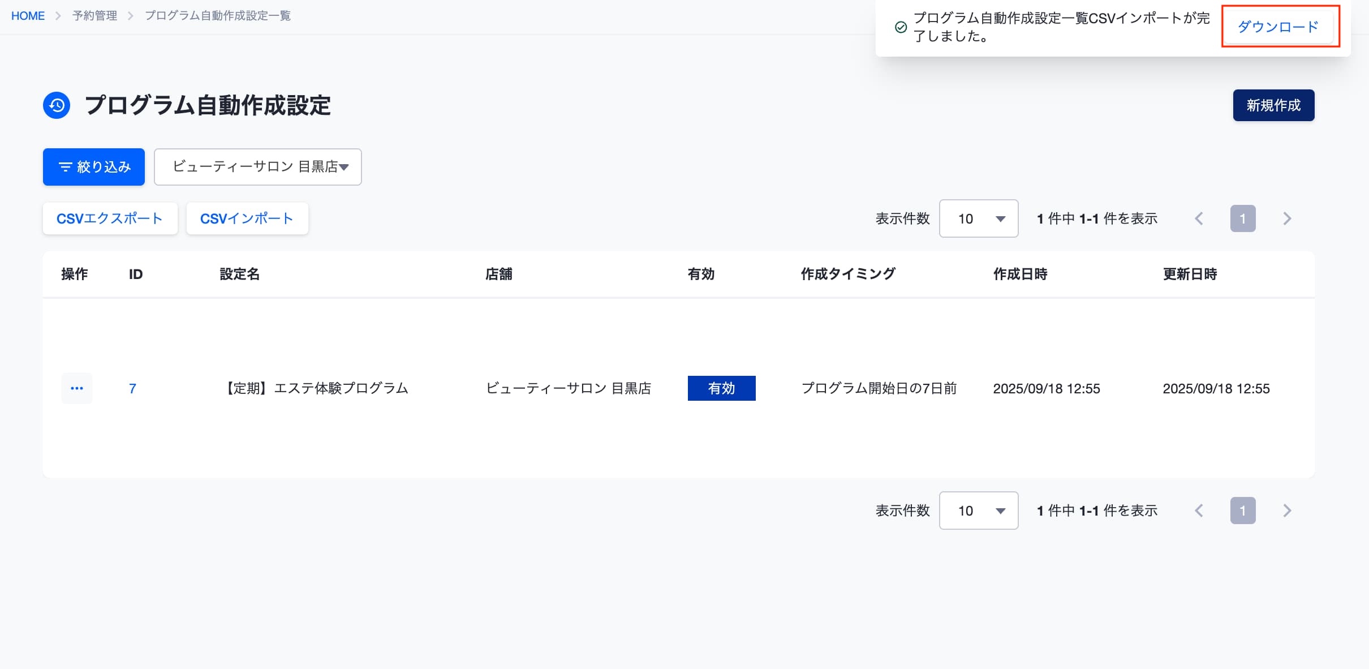Select page 1 in the top pagination
Screen dimensions: 1369x669
(x=1243, y=218)
